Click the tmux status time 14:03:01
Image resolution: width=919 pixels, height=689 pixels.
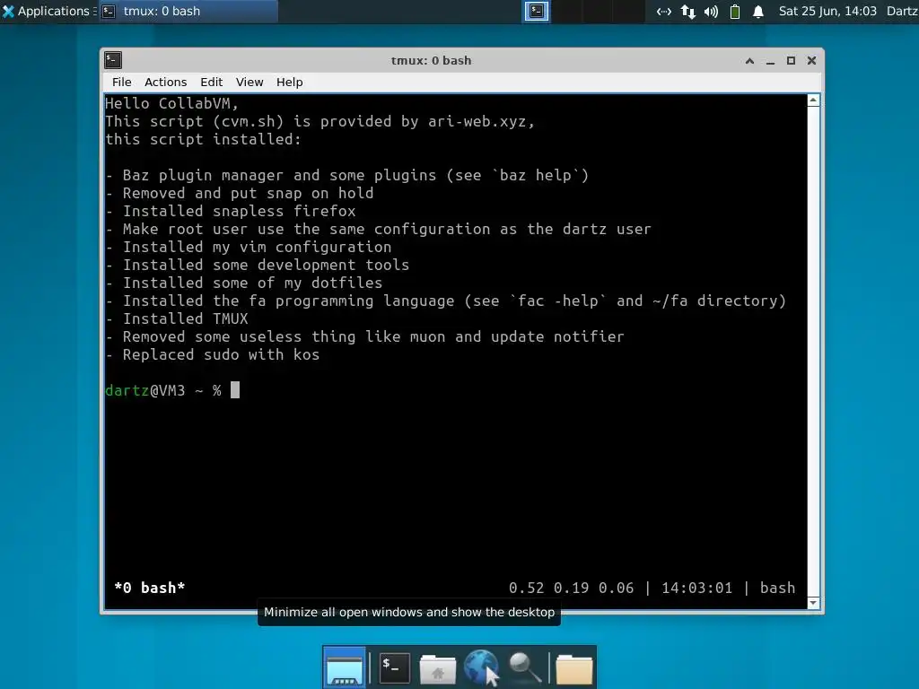[x=696, y=588]
